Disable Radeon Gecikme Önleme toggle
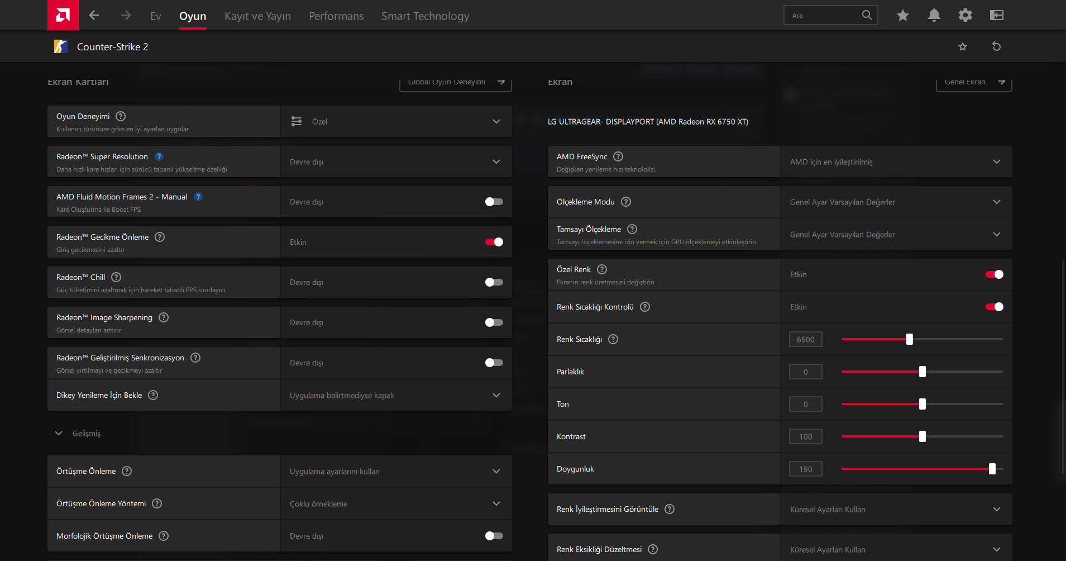 pyautogui.click(x=494, y=242)
